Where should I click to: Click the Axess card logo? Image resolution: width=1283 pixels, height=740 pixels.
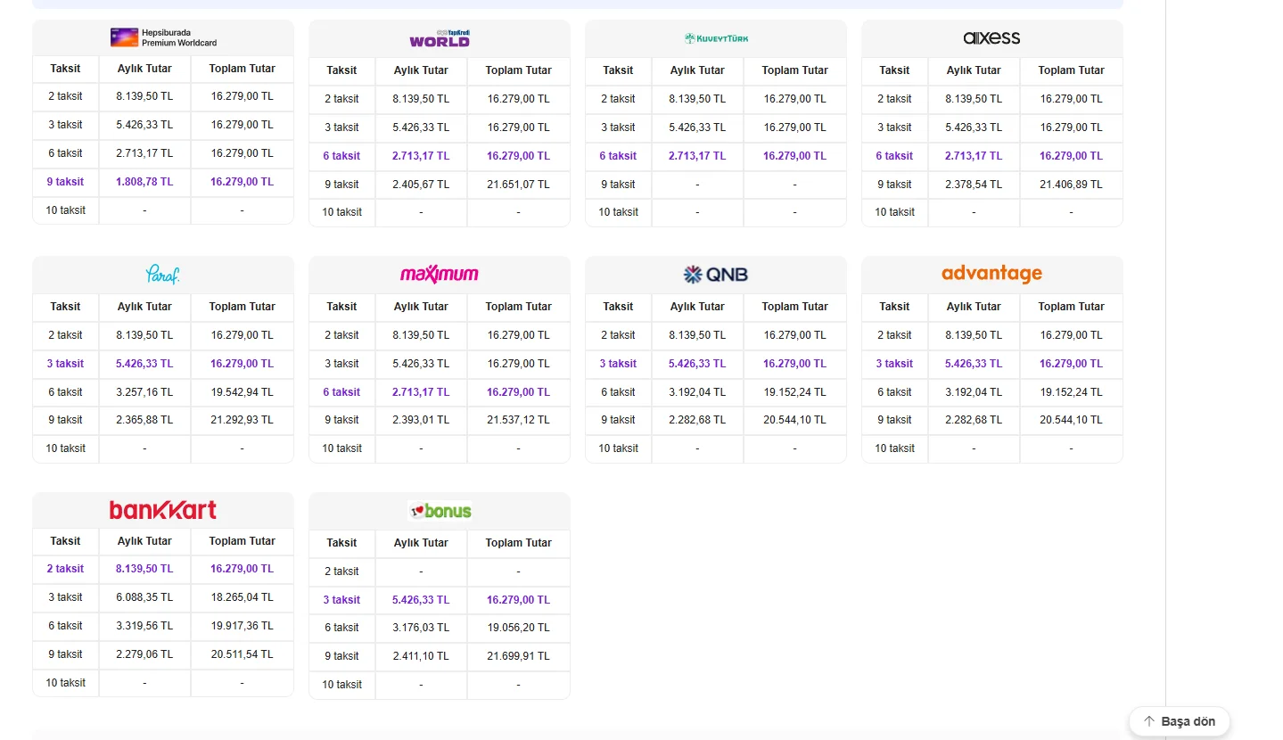point(991,38)
